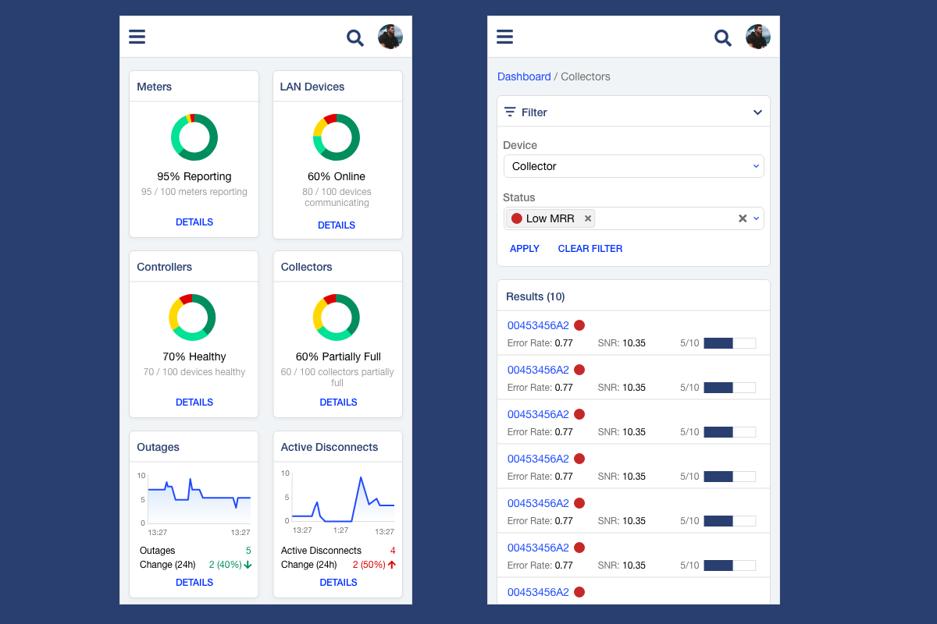The image size is (937, 624).
Task: Click the Status input field
Action: [x=633, y=218]
